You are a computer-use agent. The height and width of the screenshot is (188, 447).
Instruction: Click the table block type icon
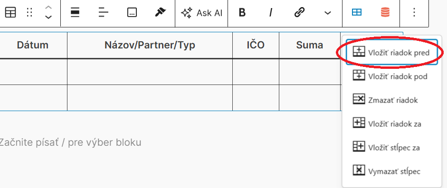[10, 12]
